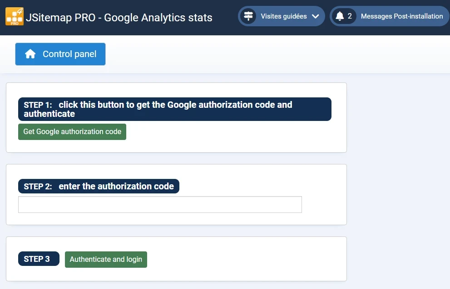
Task: Open the guided tours dropdown menu
Action: pyautogui.click(x=281, y=16)
